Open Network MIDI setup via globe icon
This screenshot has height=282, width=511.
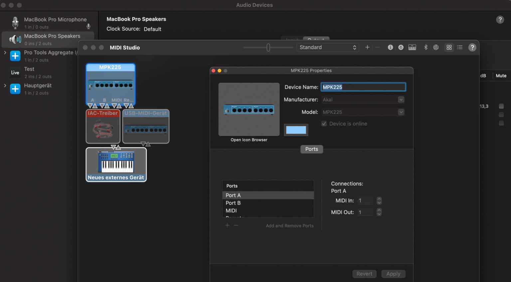pos(436,47)
